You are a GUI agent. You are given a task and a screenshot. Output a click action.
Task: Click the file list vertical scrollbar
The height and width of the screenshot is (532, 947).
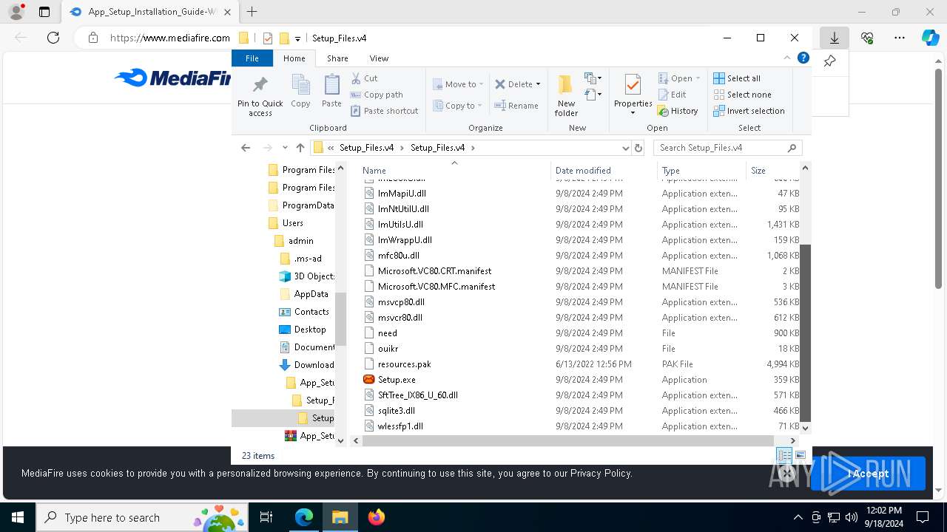805,334
